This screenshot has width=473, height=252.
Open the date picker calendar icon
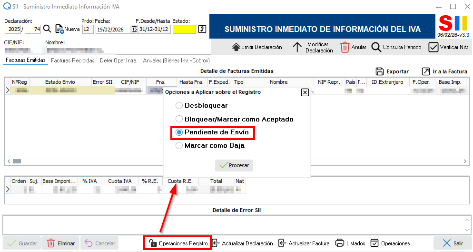tap(134, 29)
